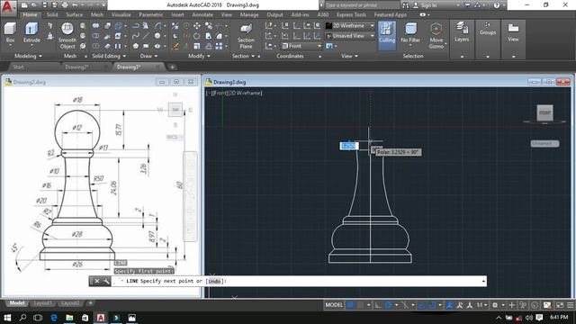Click the new drawing plus tab button

coord(172,67)
